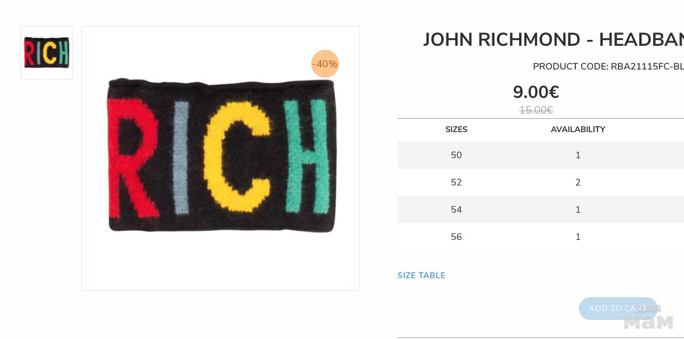Click availability value 1 for size 56
This screenshot has height=339, width=684.
pyautogui.click(x=578, y=237)
